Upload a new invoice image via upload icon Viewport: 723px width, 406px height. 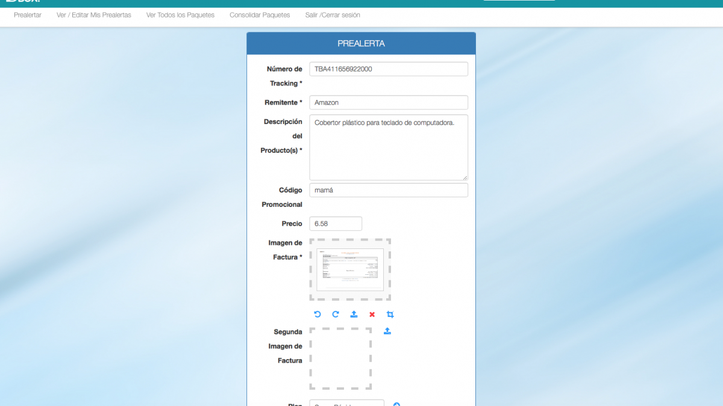click(x=354, y=314)
